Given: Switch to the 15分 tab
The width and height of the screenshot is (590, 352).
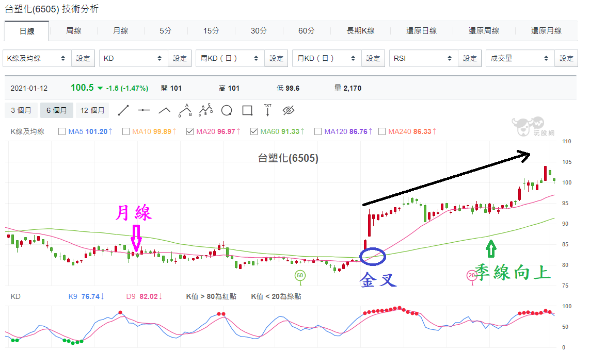Looking at the screenshot, I should pyautogui.click(x=211, y=31).
